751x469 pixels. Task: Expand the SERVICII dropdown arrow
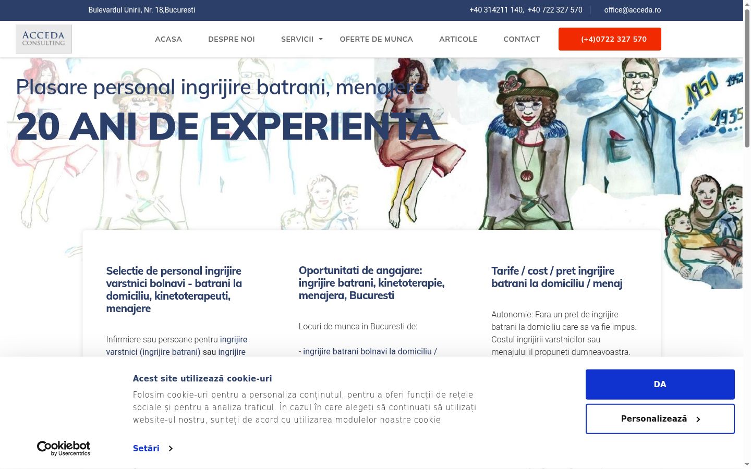[x=321, y=39]
